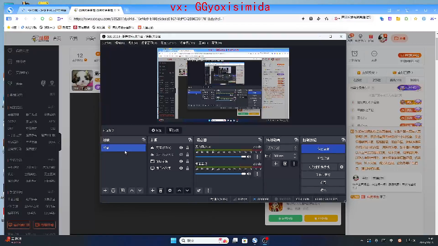Move source down in Sources panel

coord(187,190)
